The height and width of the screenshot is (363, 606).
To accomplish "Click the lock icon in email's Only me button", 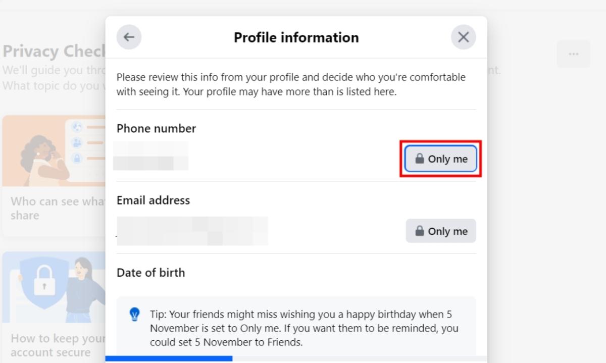I will (x=420, y=231).
